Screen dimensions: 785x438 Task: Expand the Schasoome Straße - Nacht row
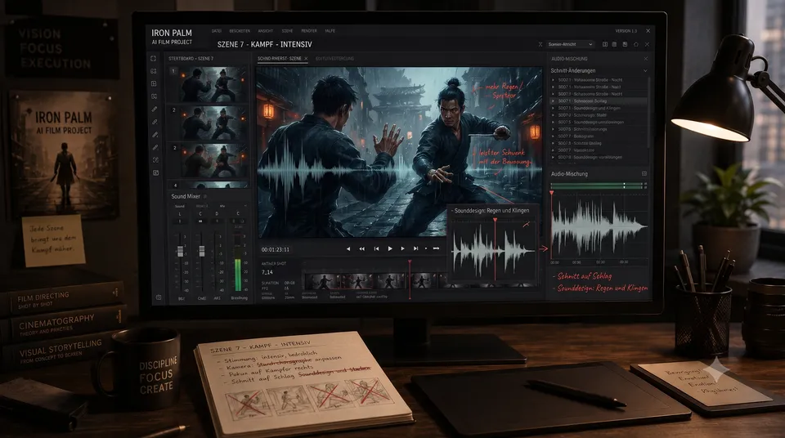click(554, 94)
